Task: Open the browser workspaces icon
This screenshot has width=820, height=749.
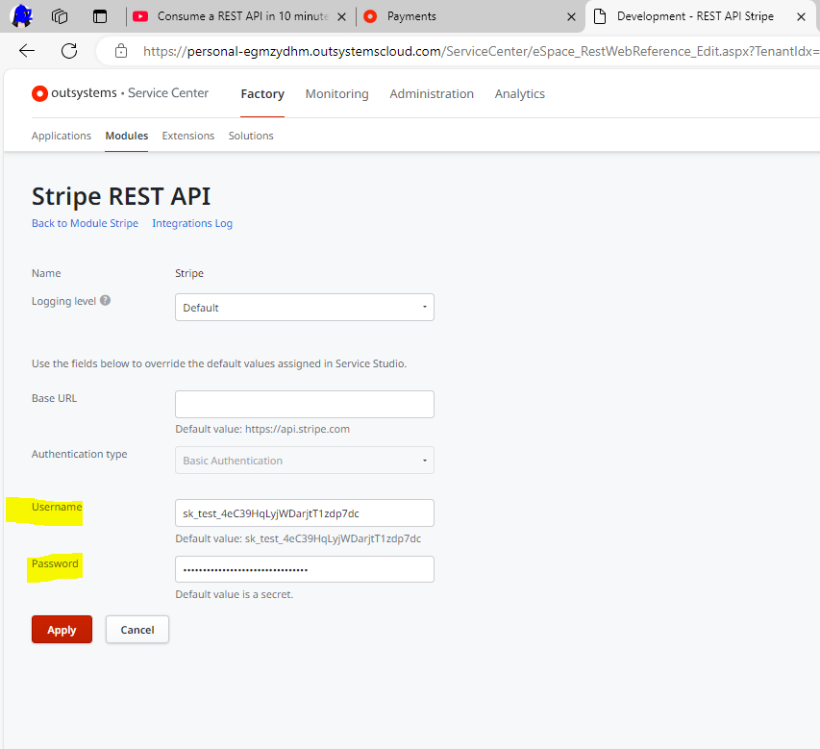Action: click(x=60, y=16)
